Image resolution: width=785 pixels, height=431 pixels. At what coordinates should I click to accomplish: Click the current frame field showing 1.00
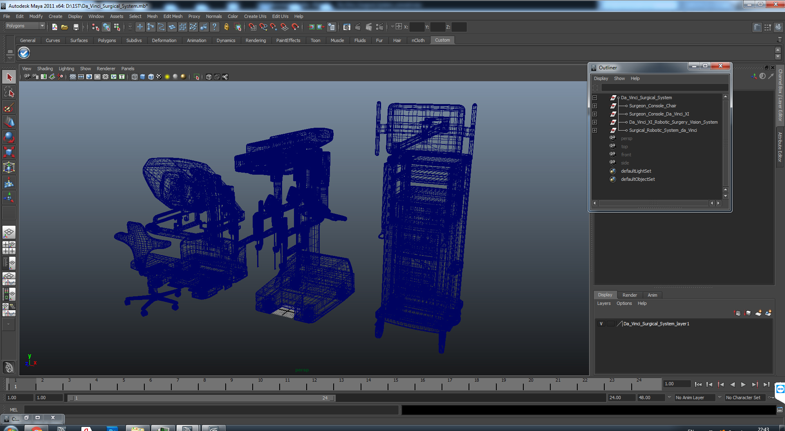coord(676,384)
